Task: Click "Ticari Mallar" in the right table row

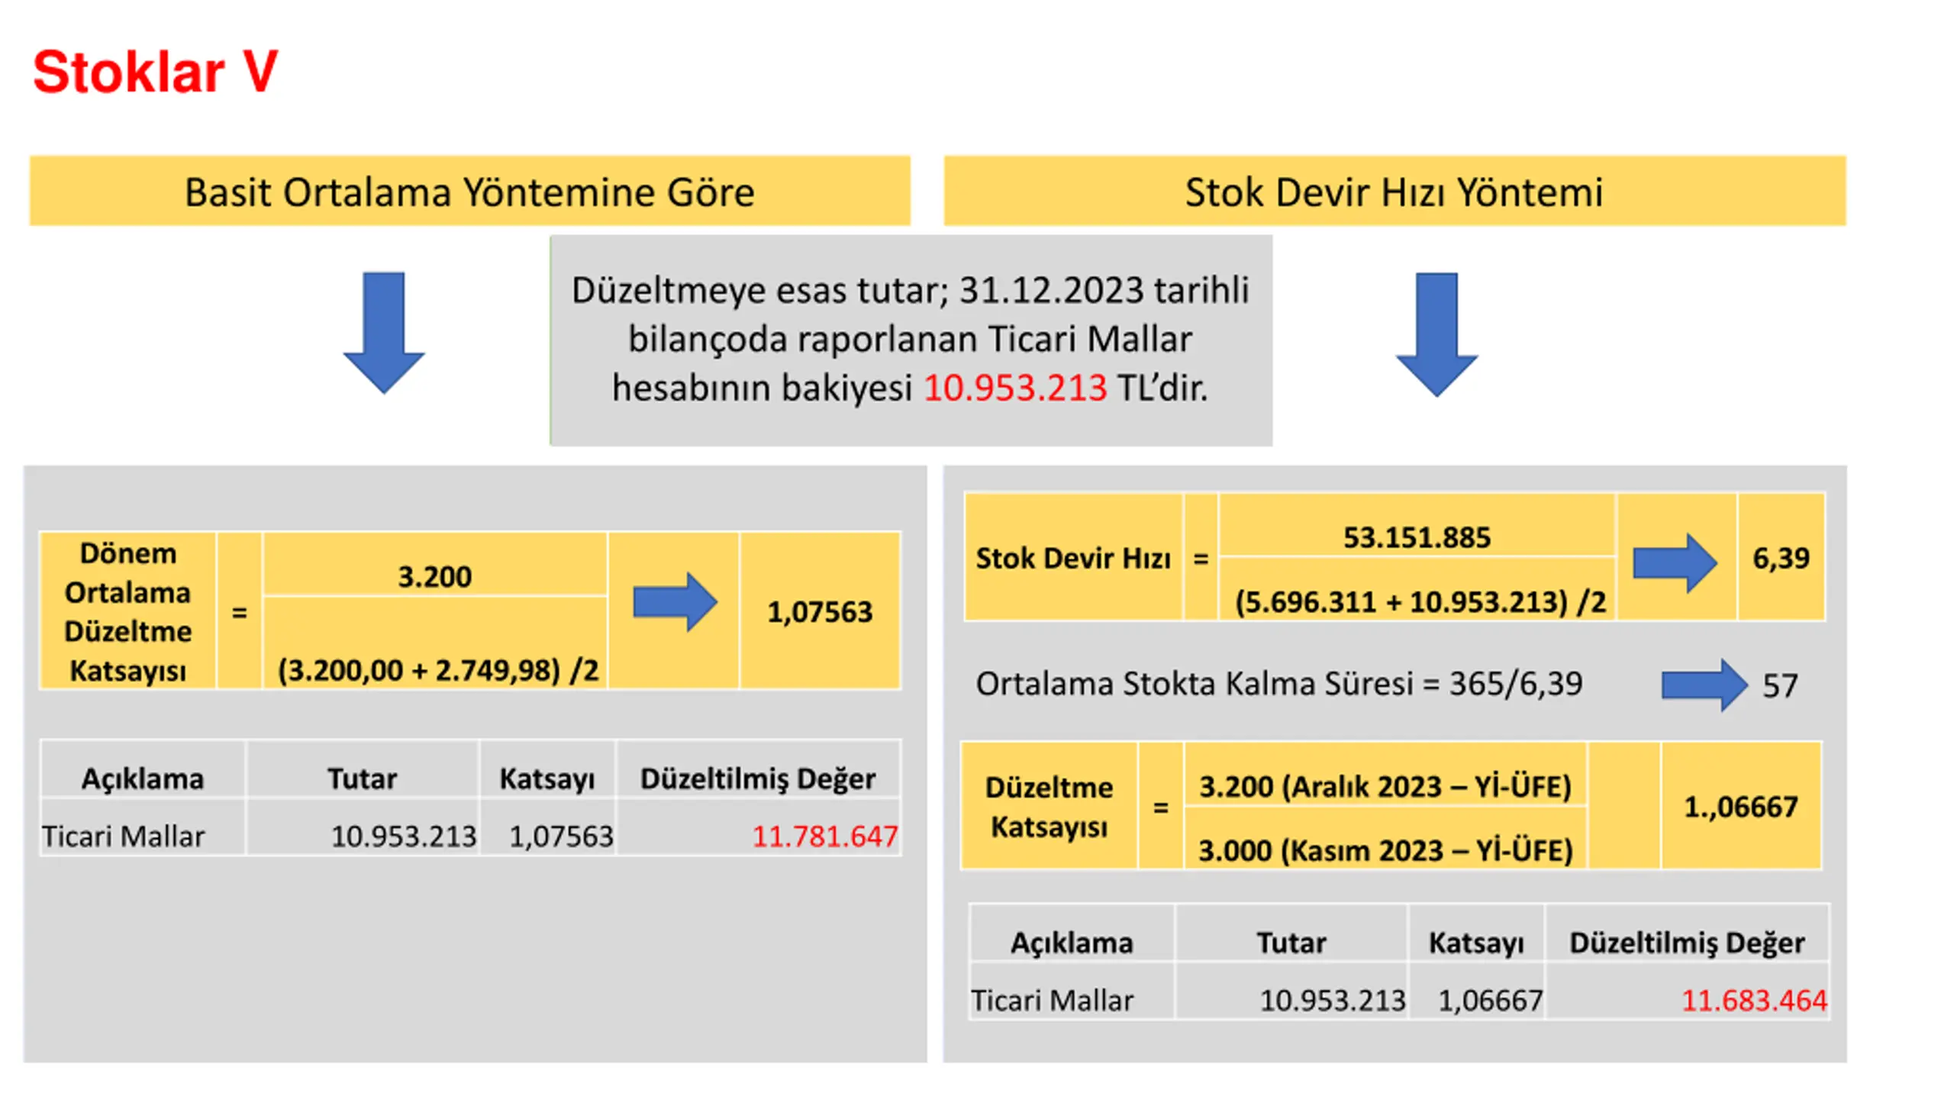Action: tap(1052, 1001)
